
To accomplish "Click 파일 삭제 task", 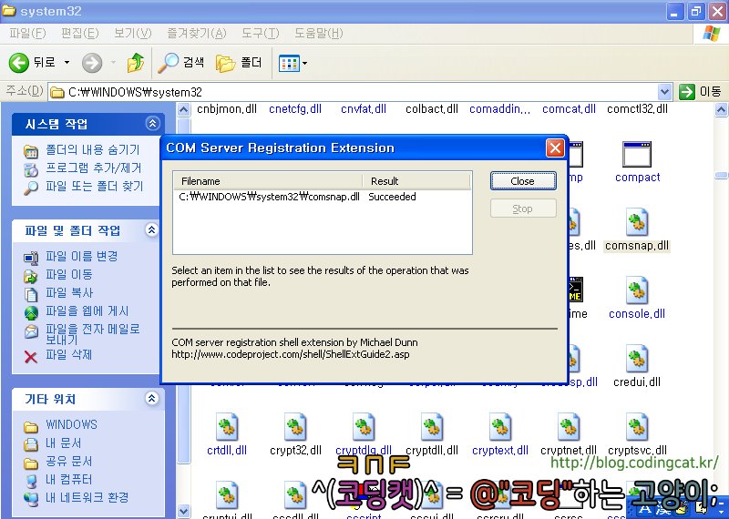I will [x=69, y=354].
